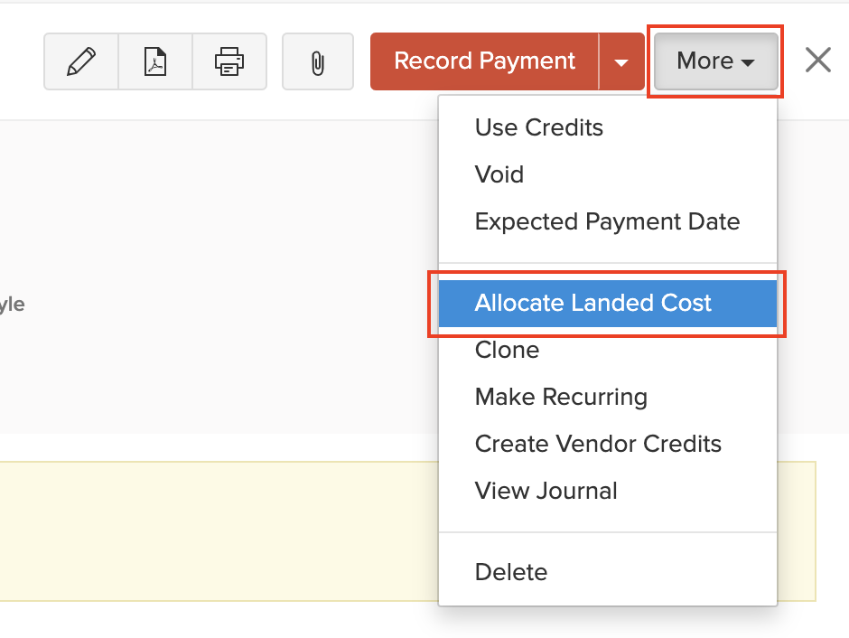Select Create Vendor Credits
This screenshot has width=849, height=638.
tap(598, 444)
